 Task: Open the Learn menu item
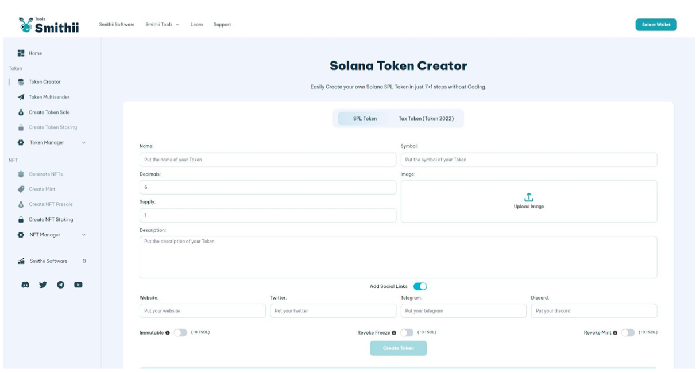click(x=196, y=25)
